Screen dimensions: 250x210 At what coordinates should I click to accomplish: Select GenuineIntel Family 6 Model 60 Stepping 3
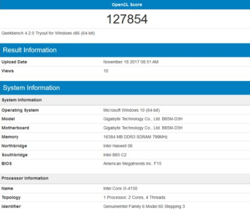144,207
